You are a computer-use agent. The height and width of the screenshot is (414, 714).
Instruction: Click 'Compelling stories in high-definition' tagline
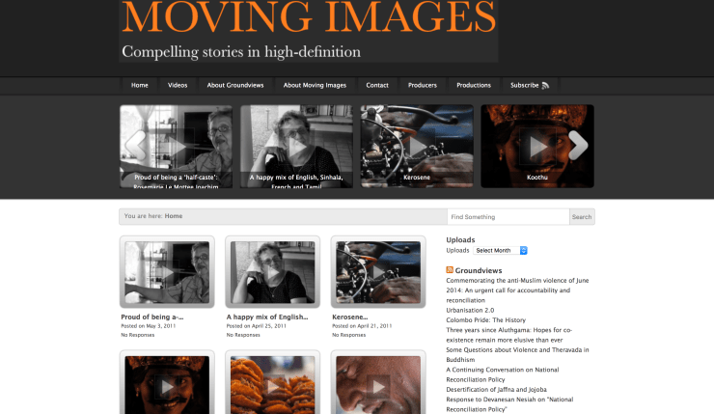[241, 52]
